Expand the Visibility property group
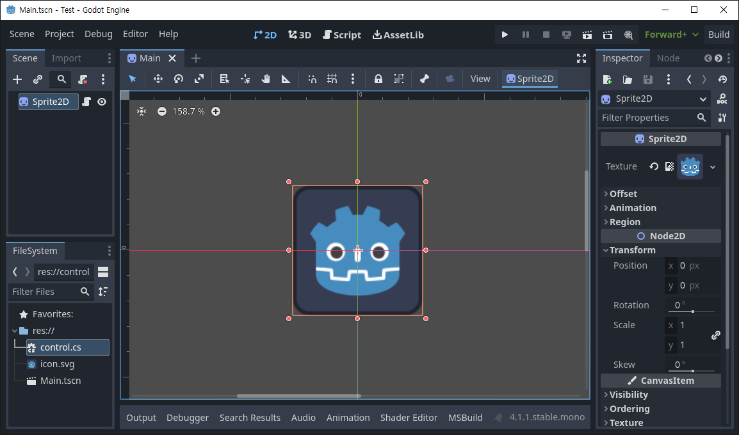This screenshot has width=739, height=435. [662, 395]
